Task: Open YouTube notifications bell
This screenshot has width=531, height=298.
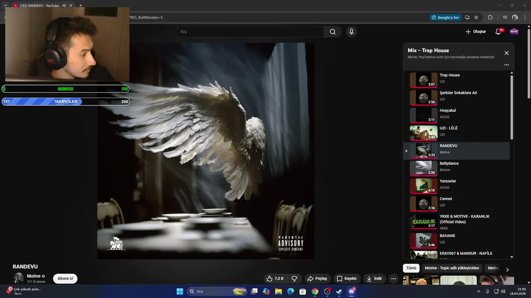Action: [x=499, y=32]
